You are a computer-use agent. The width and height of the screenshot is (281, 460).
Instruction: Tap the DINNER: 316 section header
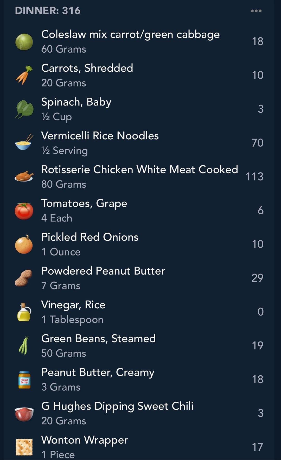tap(48, 11)
